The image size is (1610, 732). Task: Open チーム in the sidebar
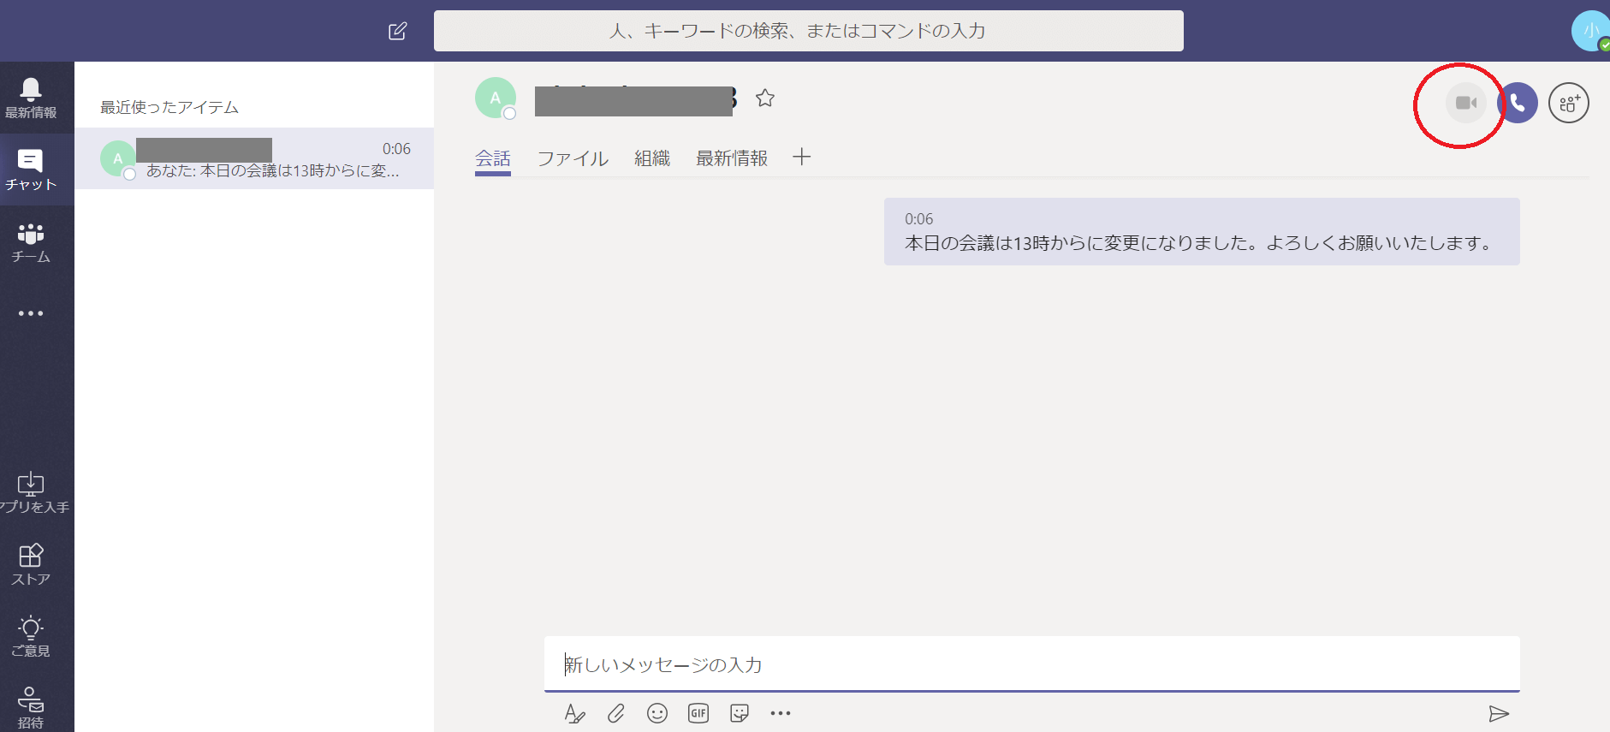pos(31,242)
